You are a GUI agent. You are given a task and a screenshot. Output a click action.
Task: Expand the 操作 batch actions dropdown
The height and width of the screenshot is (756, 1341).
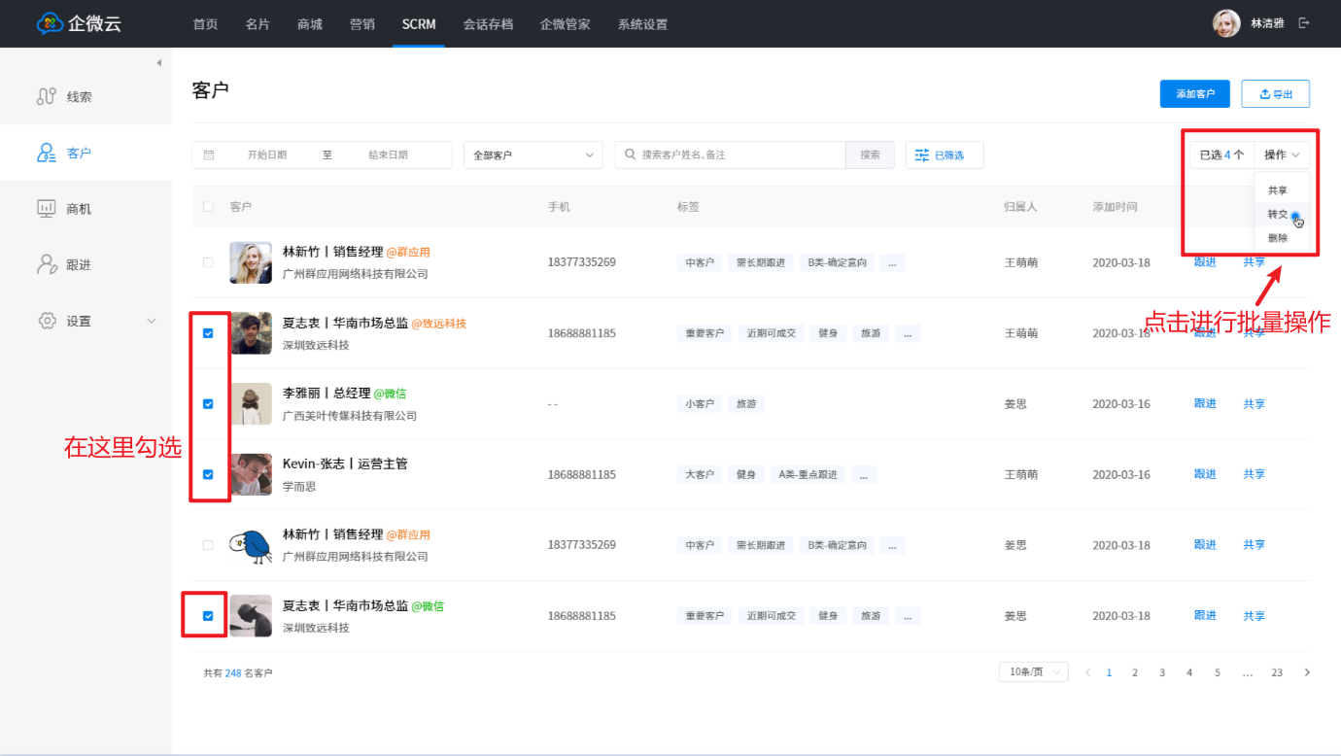(x=1281, y=155)
